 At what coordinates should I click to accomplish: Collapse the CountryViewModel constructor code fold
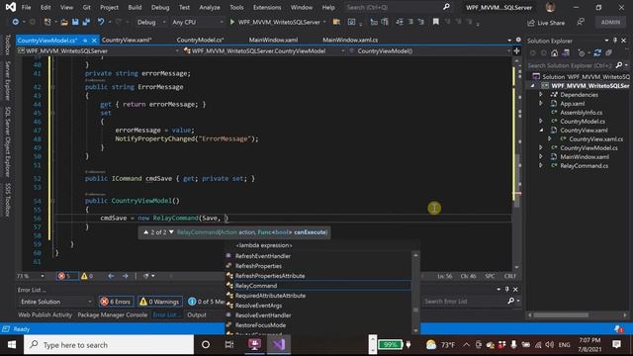click(52, 201)
